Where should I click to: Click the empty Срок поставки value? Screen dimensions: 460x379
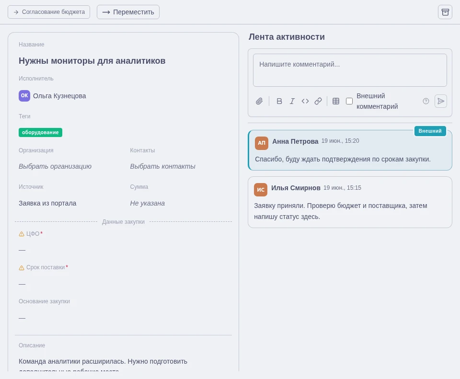22,284
